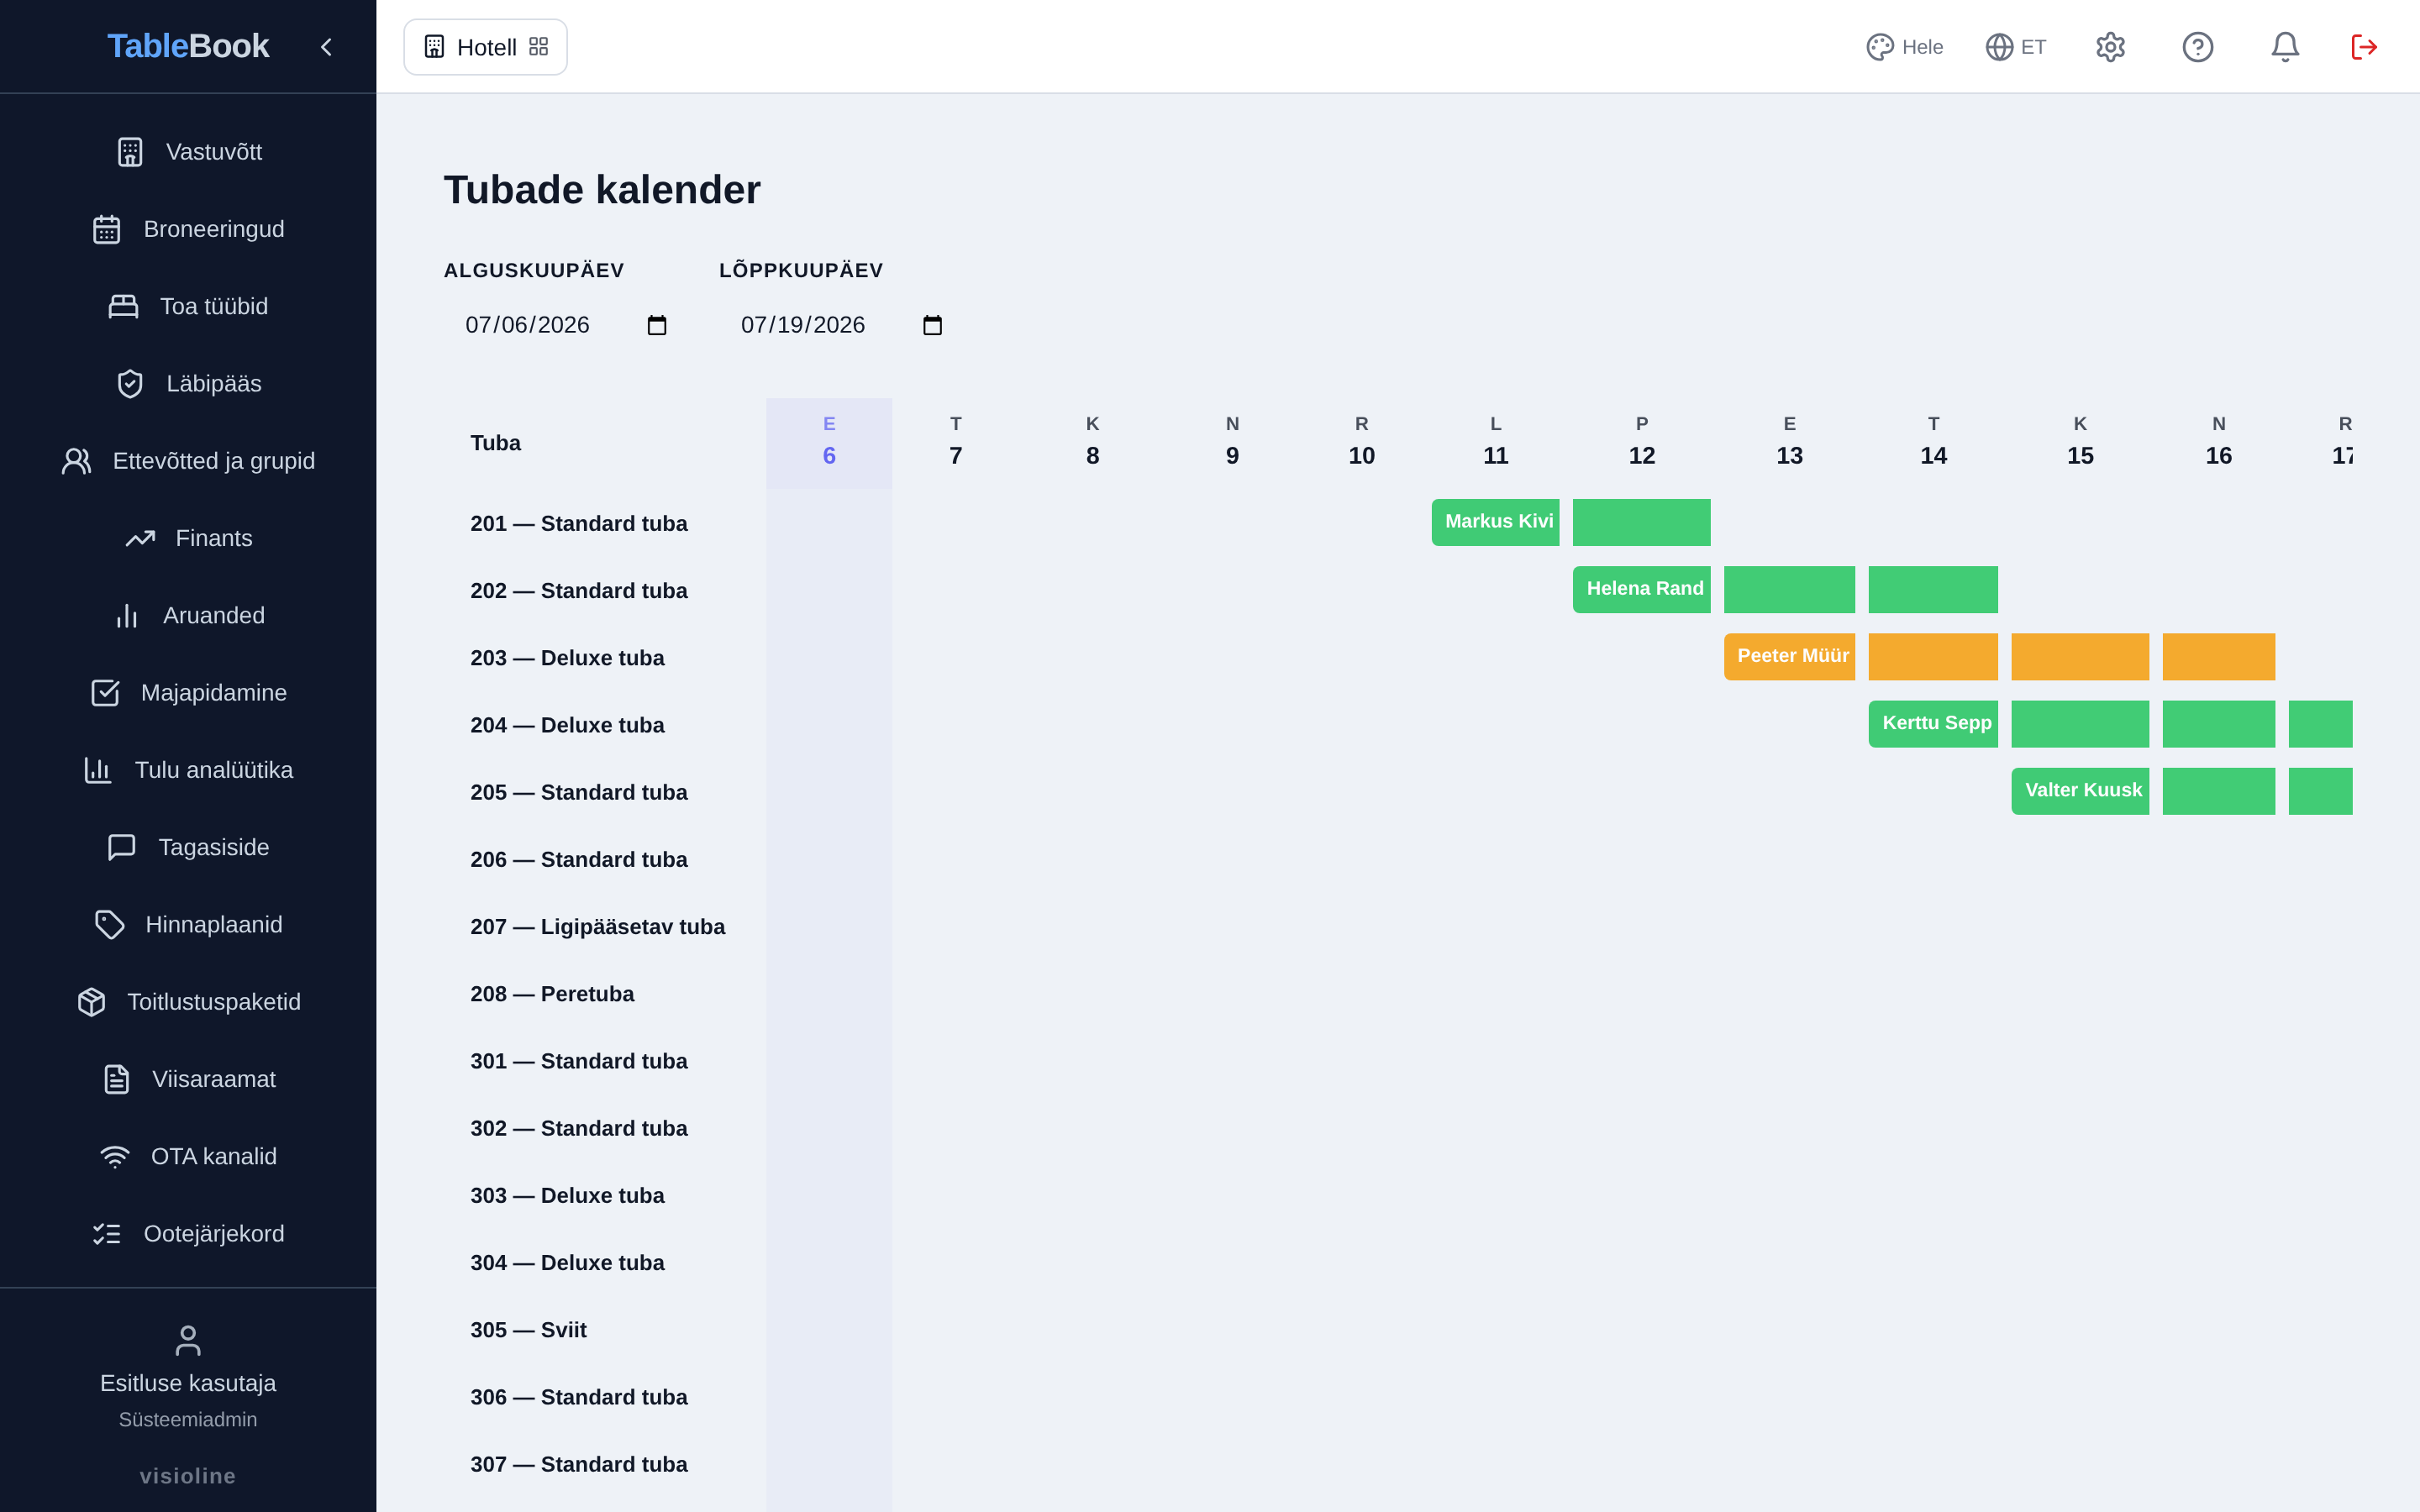Navigate to Toa tüübid

(188, 306)
